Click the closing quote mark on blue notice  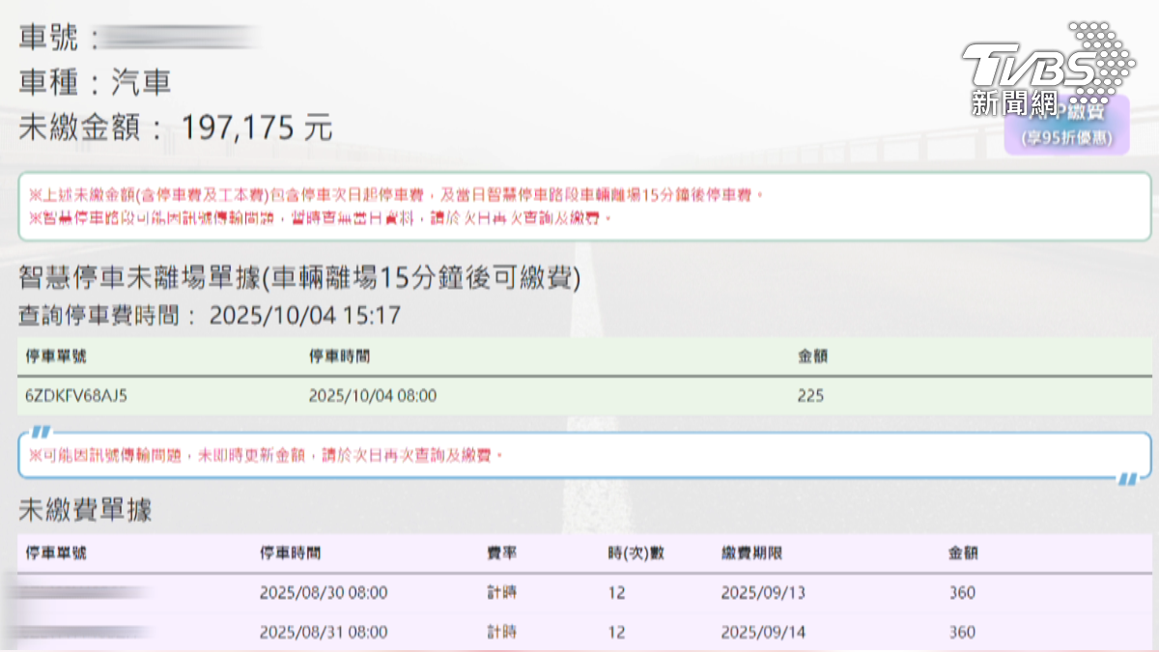[1126, 478]
